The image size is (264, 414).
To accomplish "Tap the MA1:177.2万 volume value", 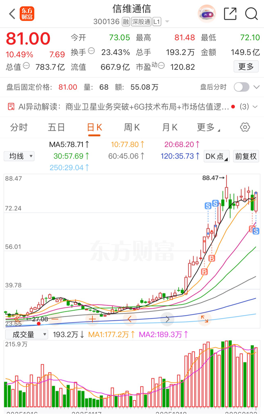I will tap(112, 335).
